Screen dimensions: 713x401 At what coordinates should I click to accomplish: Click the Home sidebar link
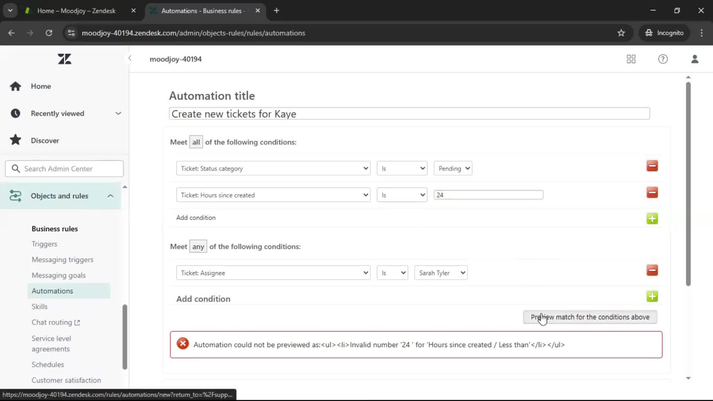pos(41,86)
